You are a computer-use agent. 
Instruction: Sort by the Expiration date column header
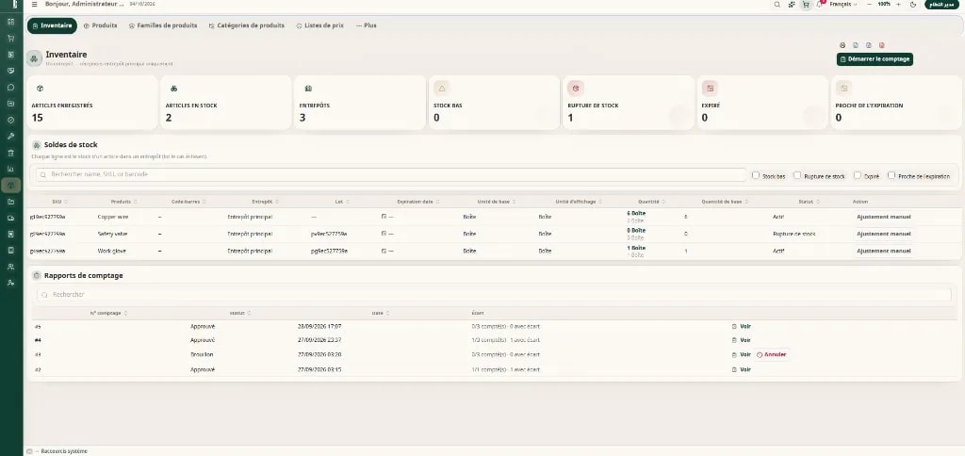(418, 202)
